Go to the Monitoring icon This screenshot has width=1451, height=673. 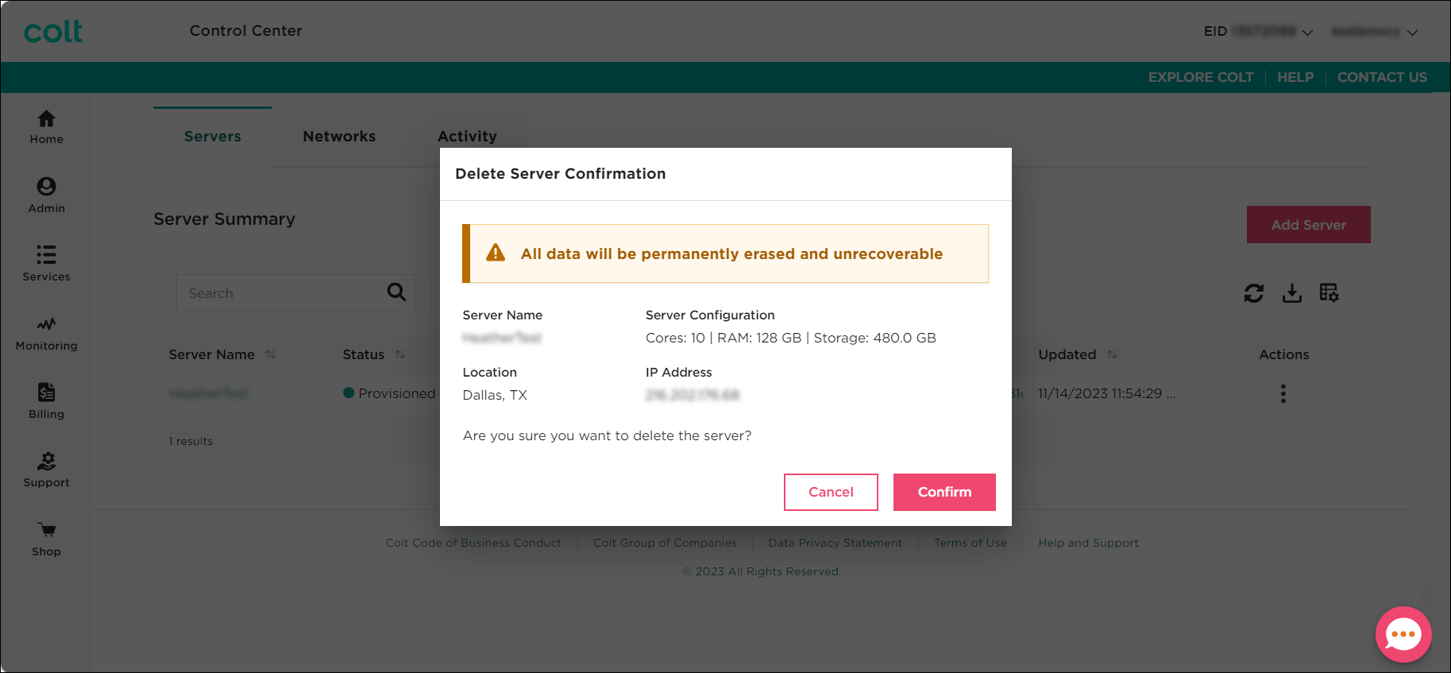click(x=46, y=324)
